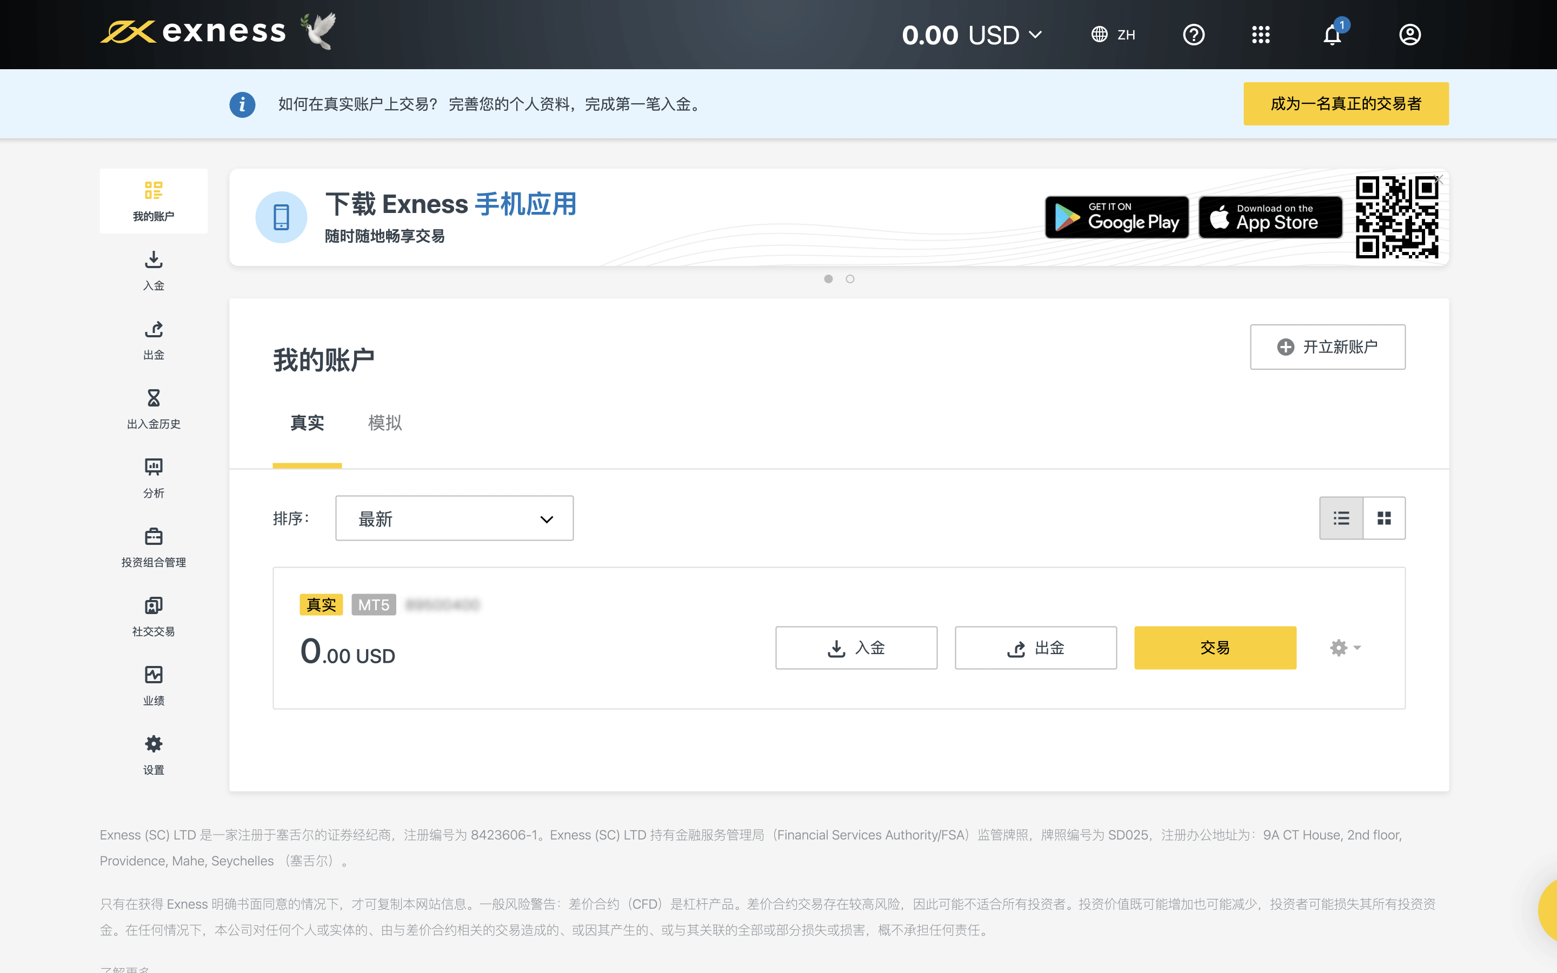
Task: Open 出入金历史 history in sidebar
Action: pyautogui.click(x=153, y=409)
